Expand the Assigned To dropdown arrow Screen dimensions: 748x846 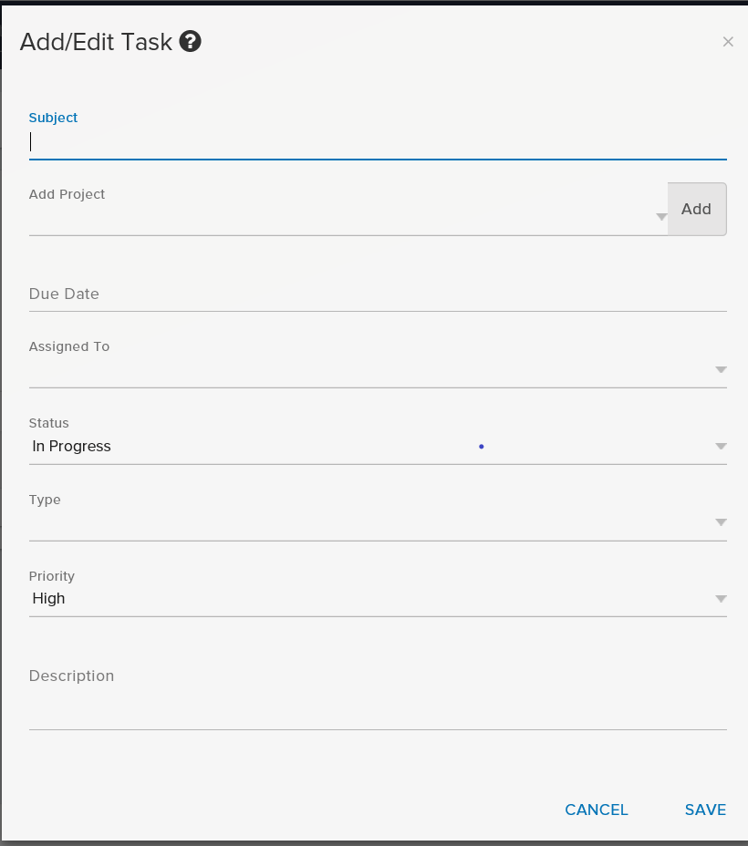[x=721, y=369]
